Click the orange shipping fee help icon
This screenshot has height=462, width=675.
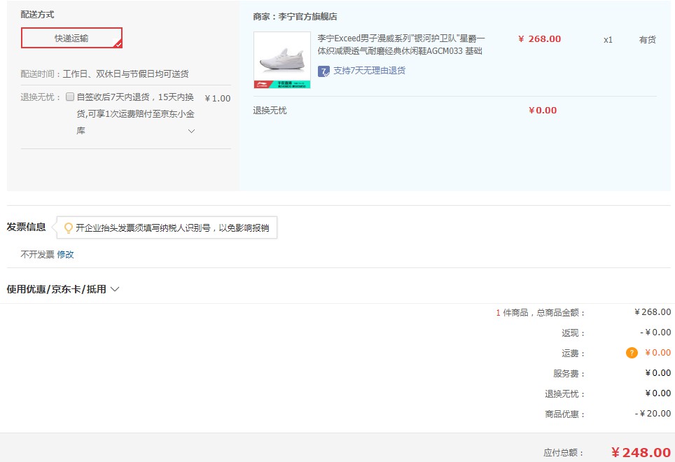tap(632, 353)
